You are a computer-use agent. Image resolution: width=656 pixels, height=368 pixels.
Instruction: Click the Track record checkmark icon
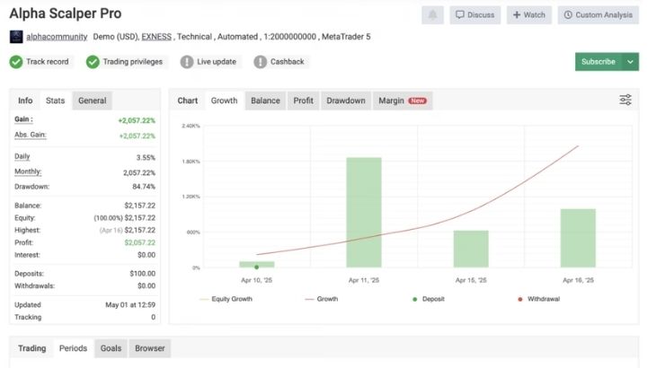16,62
